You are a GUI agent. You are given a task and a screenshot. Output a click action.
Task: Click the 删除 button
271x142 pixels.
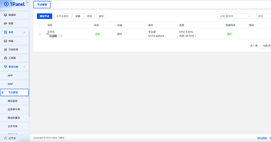tap(101, 16)
